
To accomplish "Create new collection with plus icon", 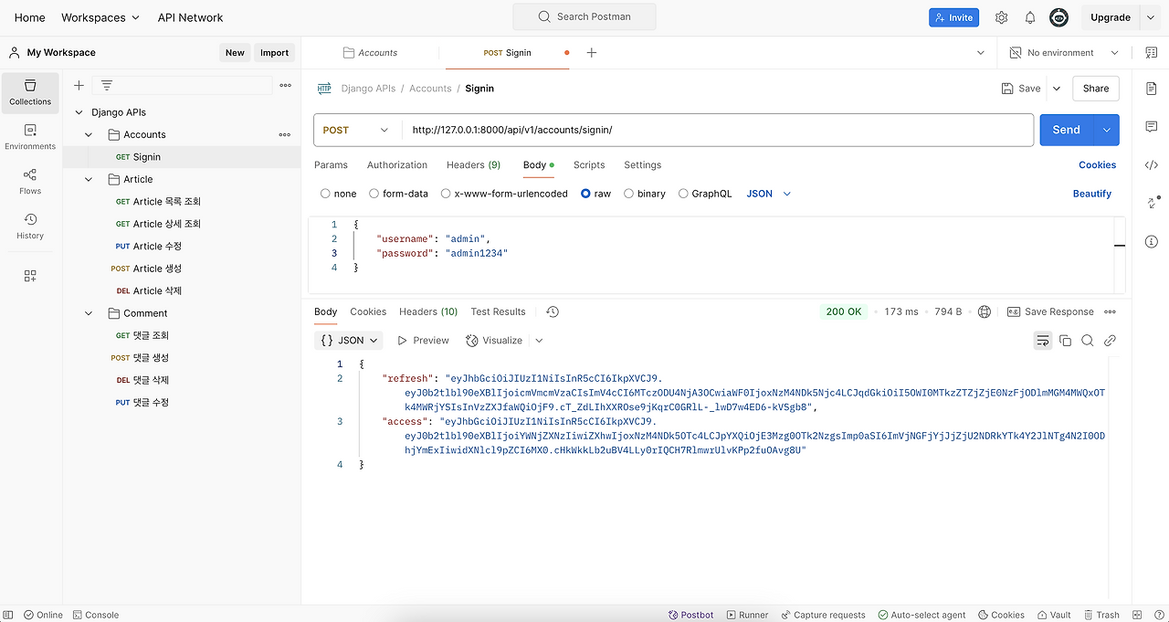I will coord(79,85).
